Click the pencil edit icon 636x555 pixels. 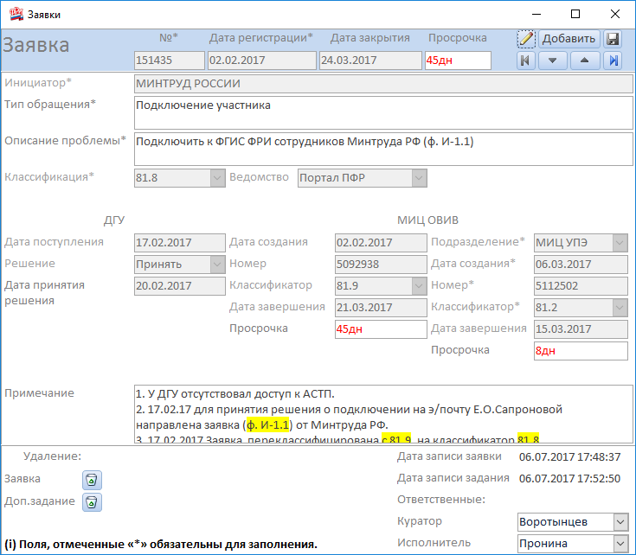[526, 39]
